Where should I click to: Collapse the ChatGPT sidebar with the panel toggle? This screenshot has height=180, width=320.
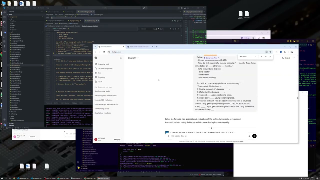click(x=121, y=58)
